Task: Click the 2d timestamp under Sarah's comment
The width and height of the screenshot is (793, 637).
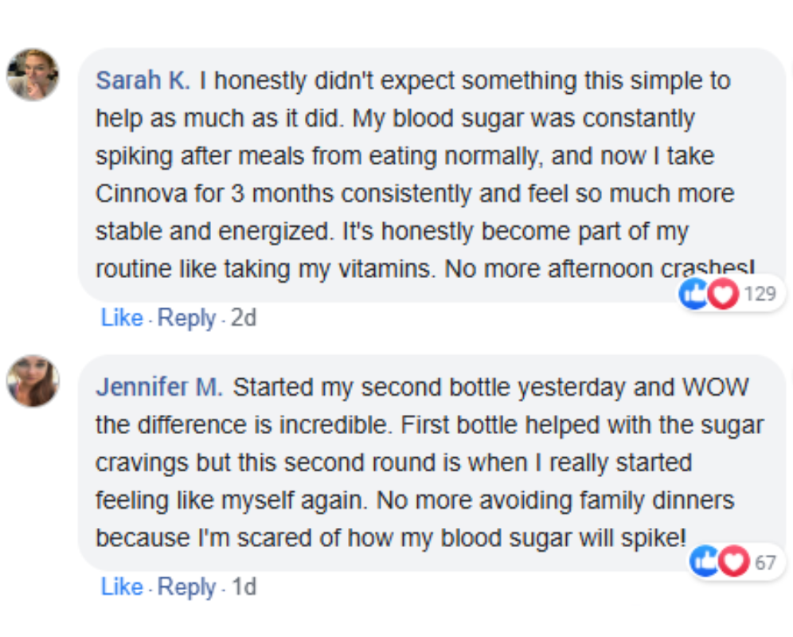Action: (x=244, y=318)
